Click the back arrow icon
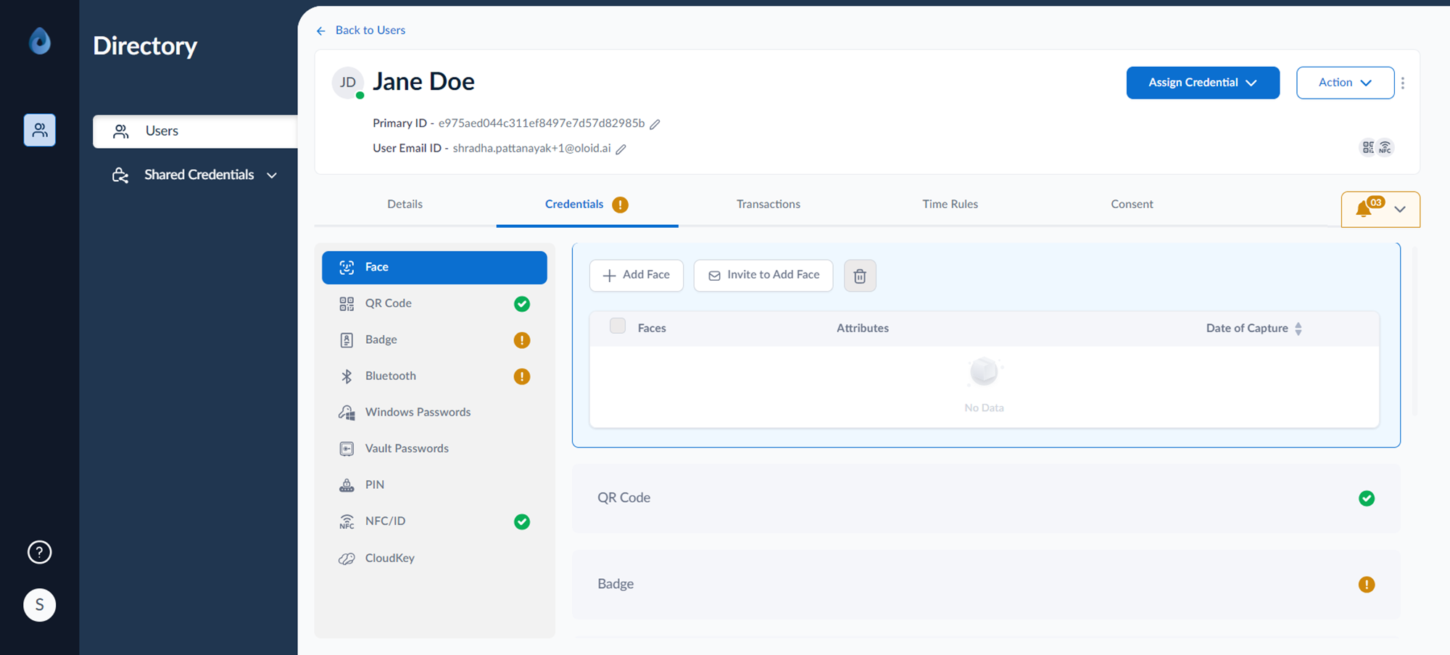The height and width of the screenshot is (655, 1450). pyautogui.click(x=321, y=30)
